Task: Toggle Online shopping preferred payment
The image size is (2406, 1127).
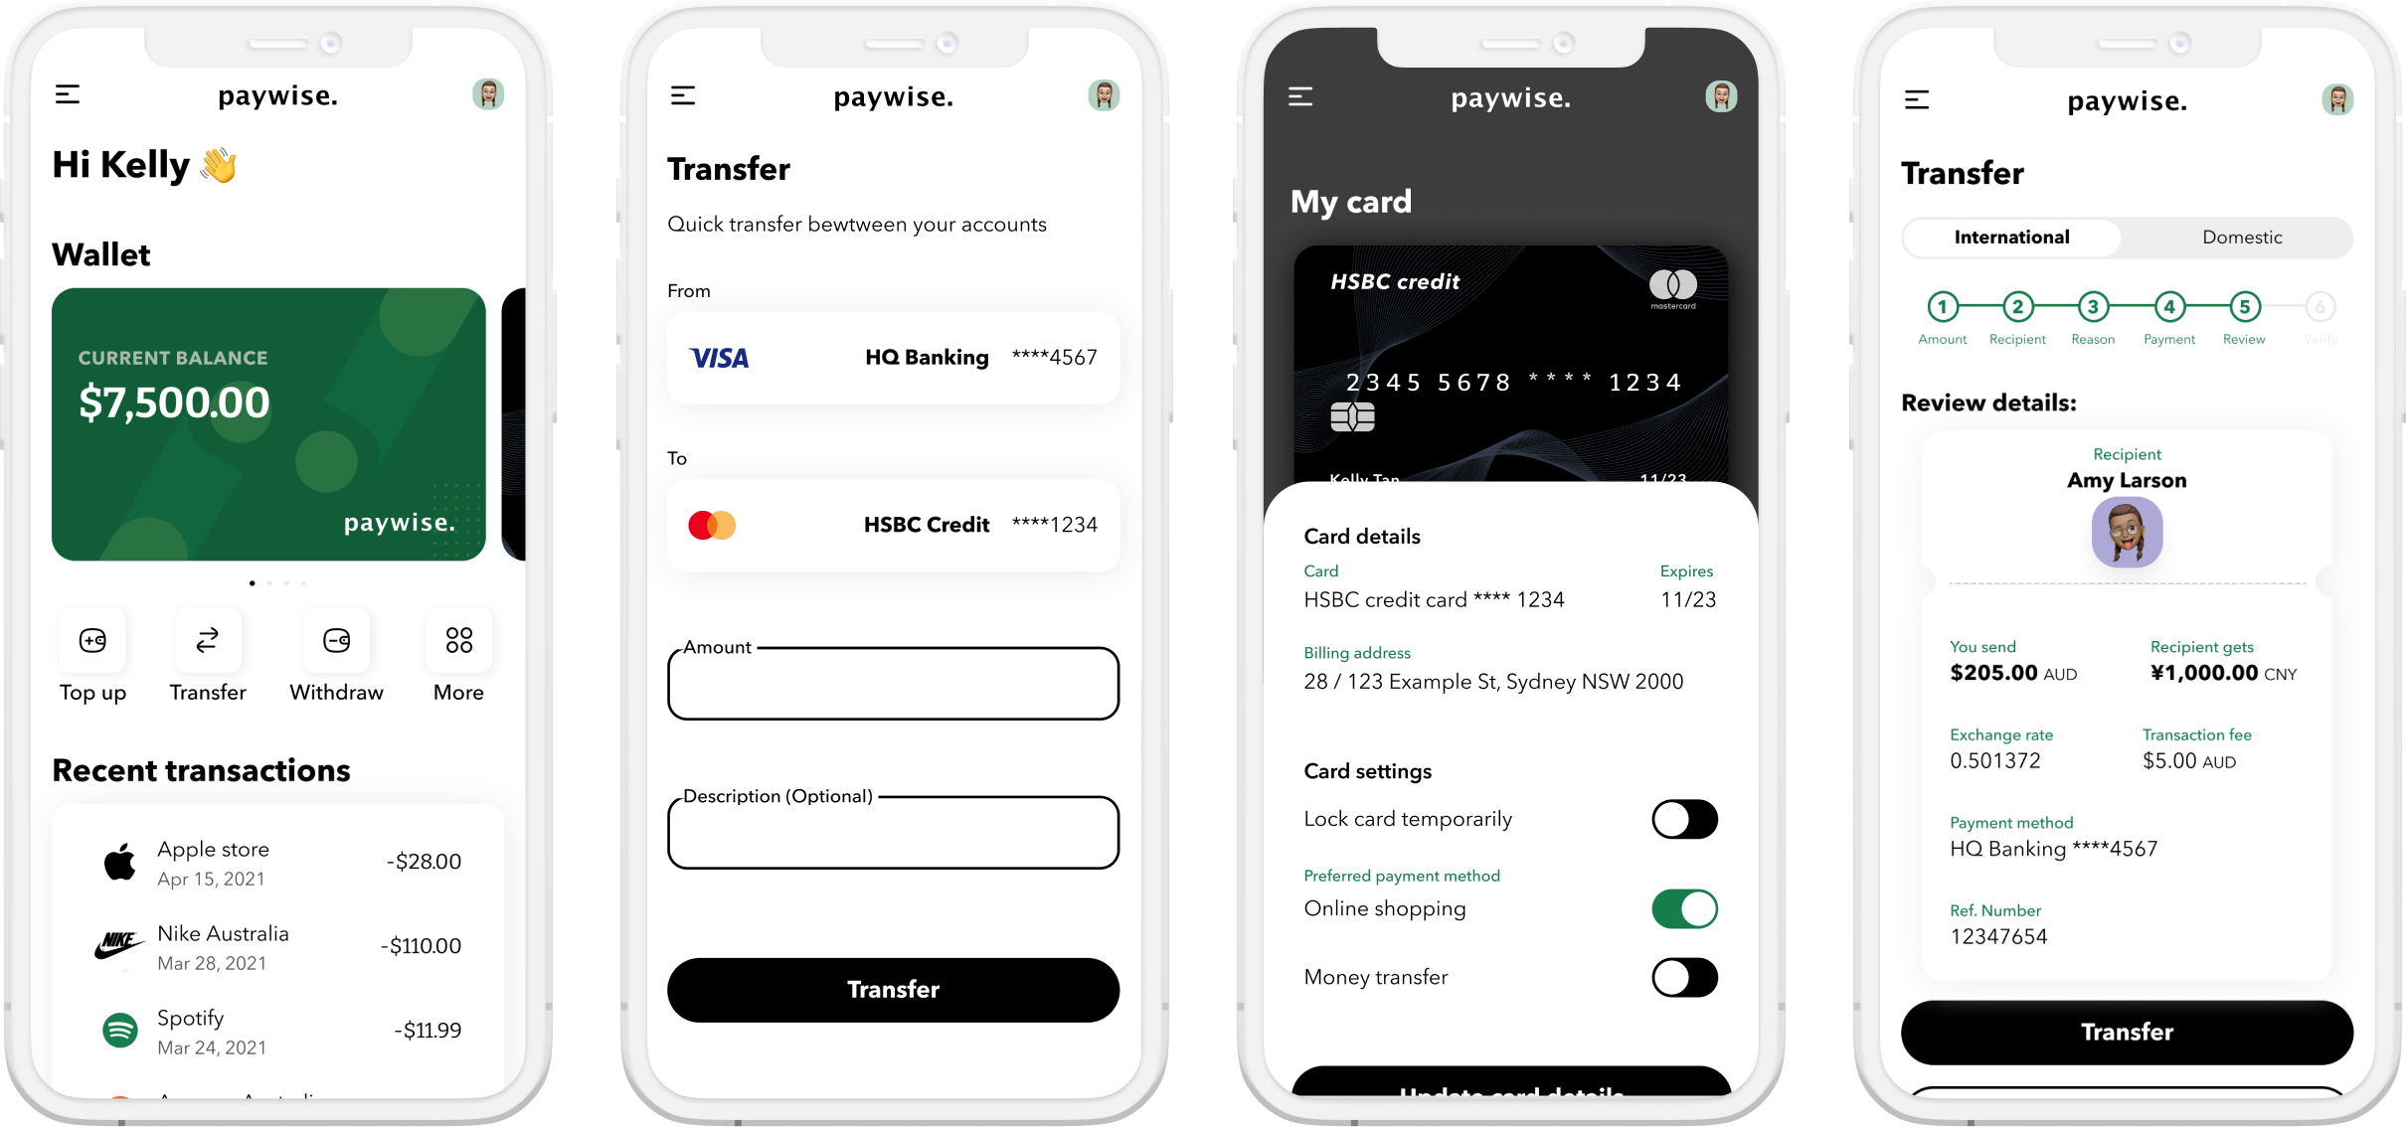Action: [1685, 909]
